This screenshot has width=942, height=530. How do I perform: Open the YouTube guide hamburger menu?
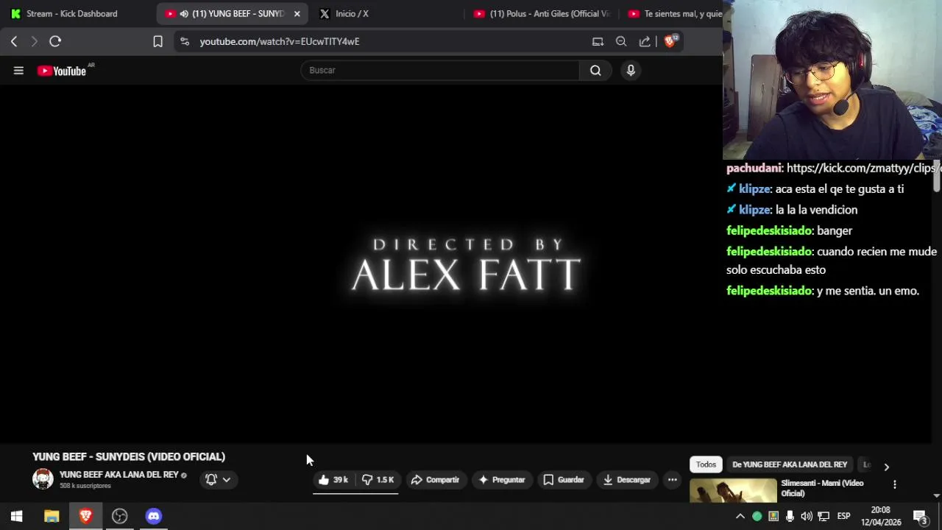18,71
